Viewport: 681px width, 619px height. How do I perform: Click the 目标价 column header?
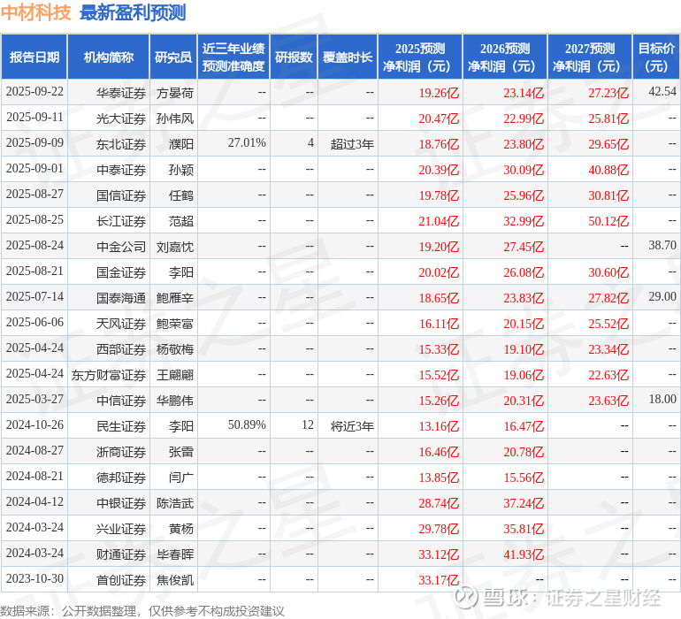[x=656, y=57]
